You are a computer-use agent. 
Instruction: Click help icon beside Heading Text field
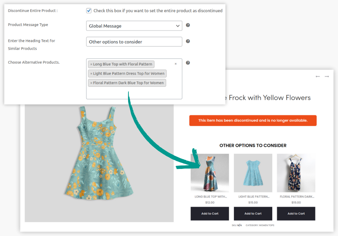coord(188,41)
